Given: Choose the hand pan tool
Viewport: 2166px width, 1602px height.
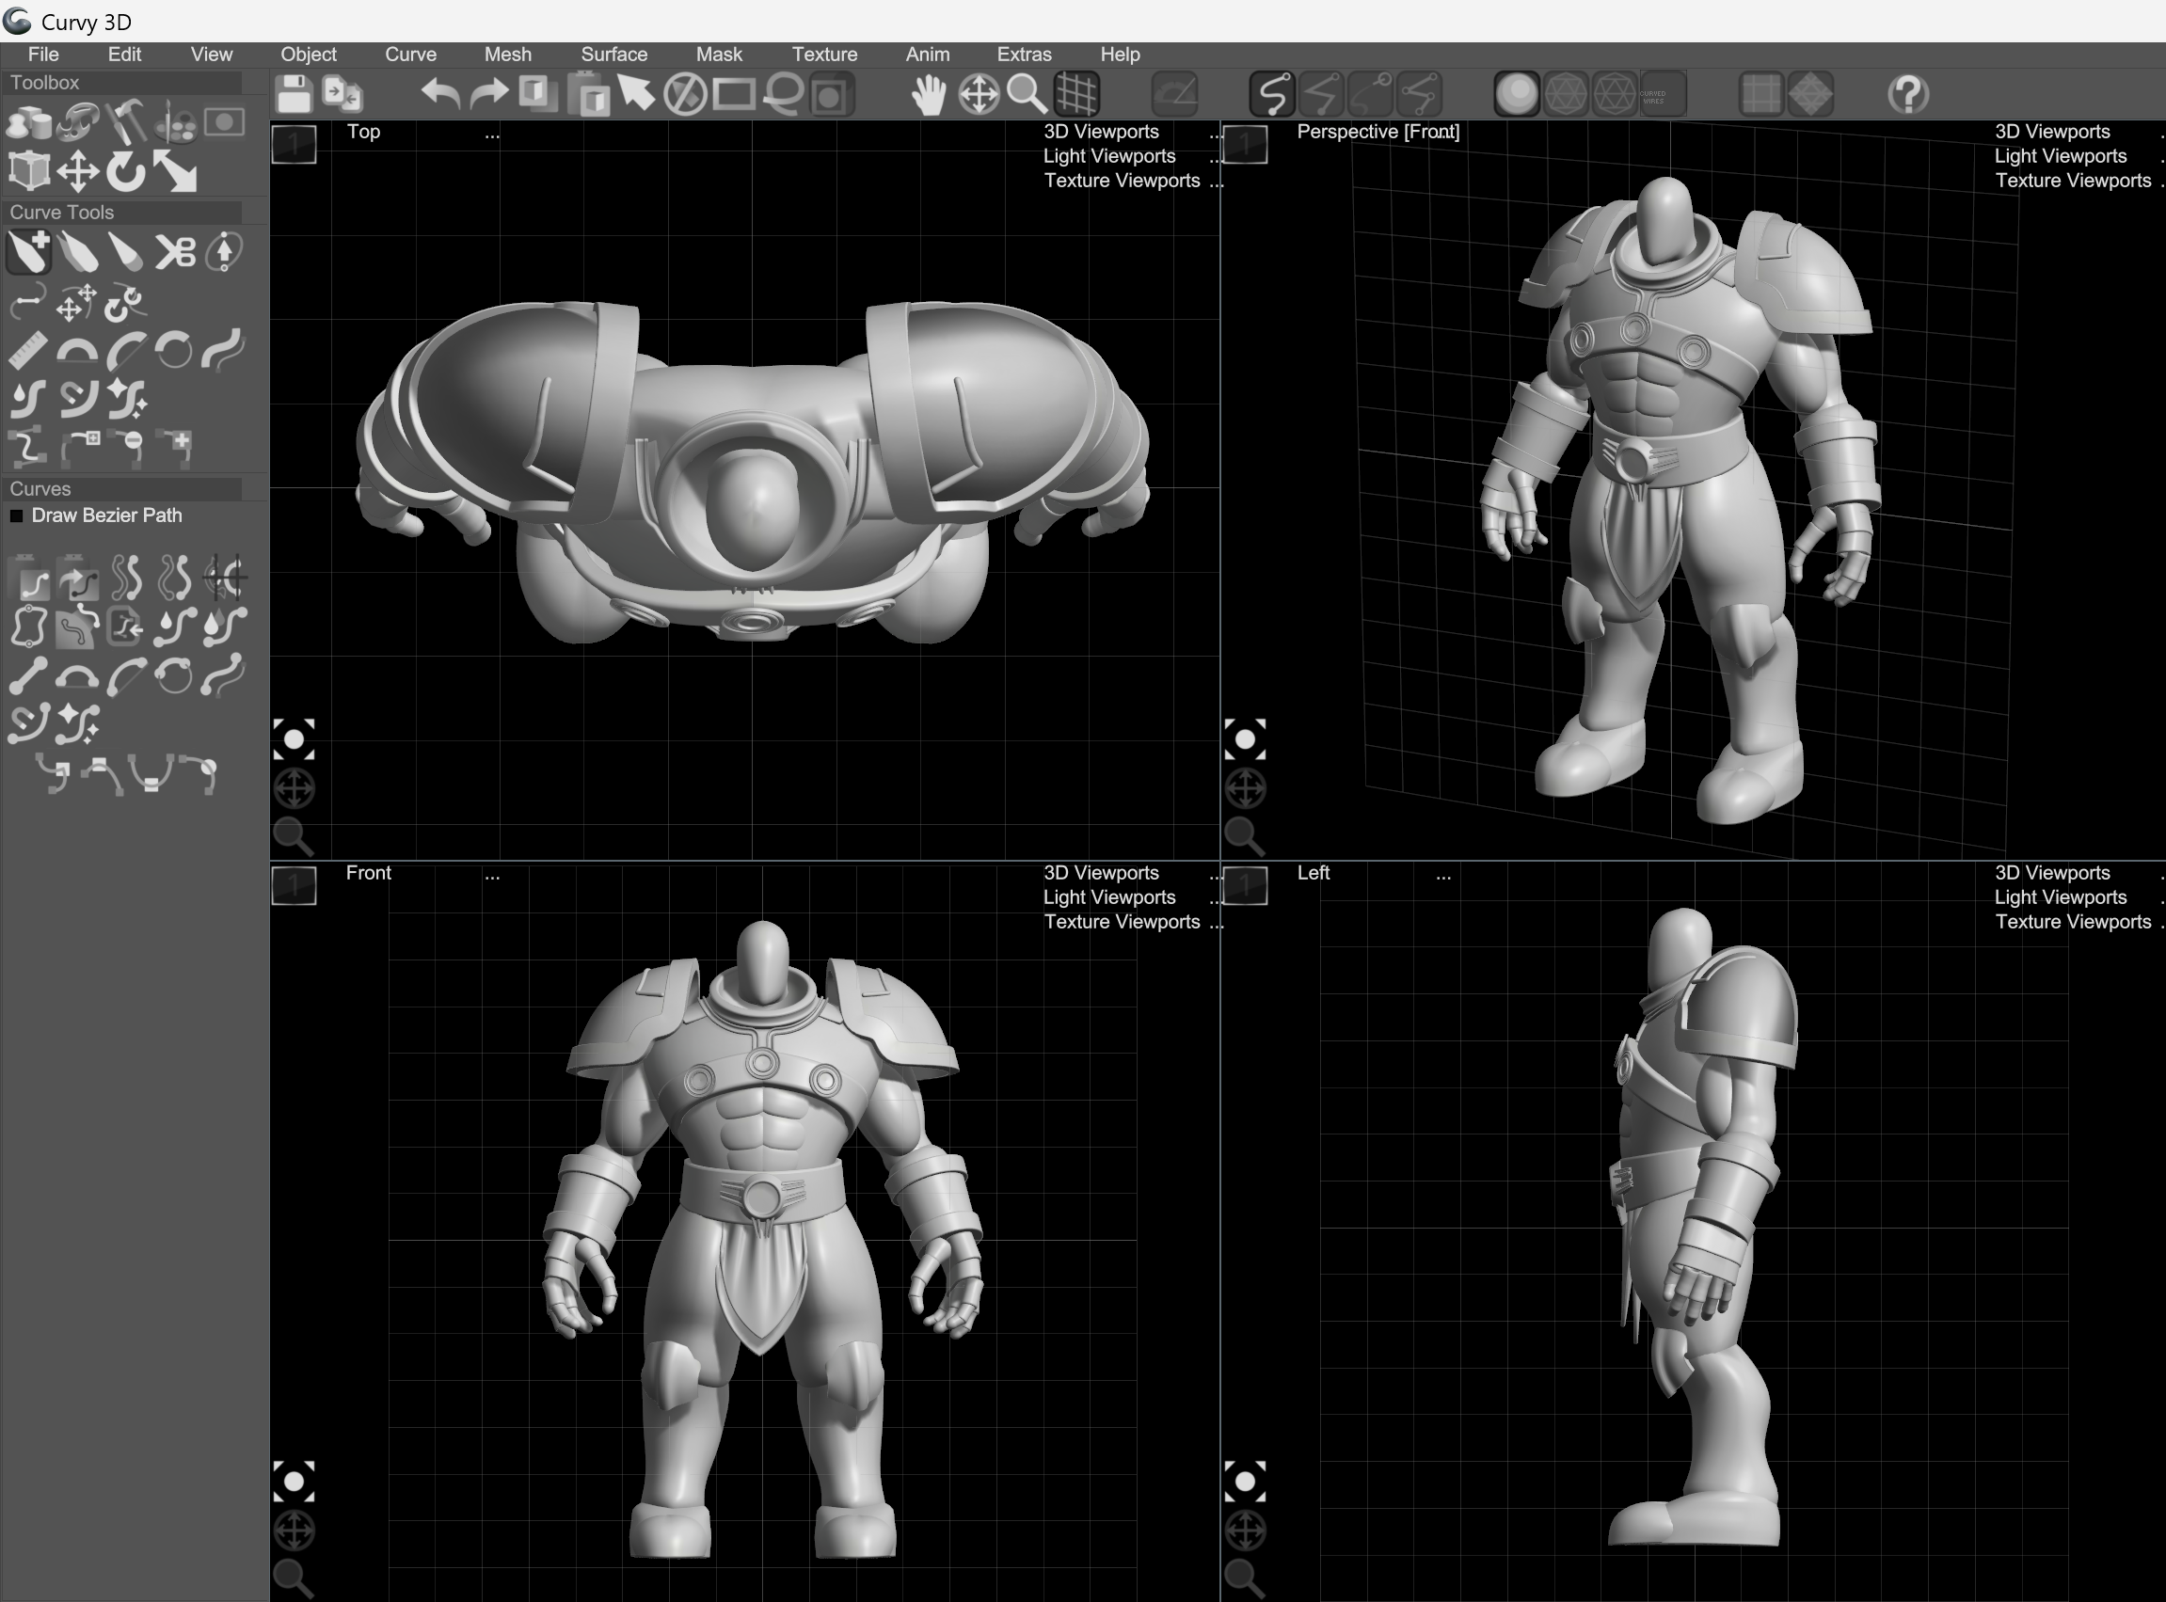Looking at the screenshot, I should pos(930,95).
